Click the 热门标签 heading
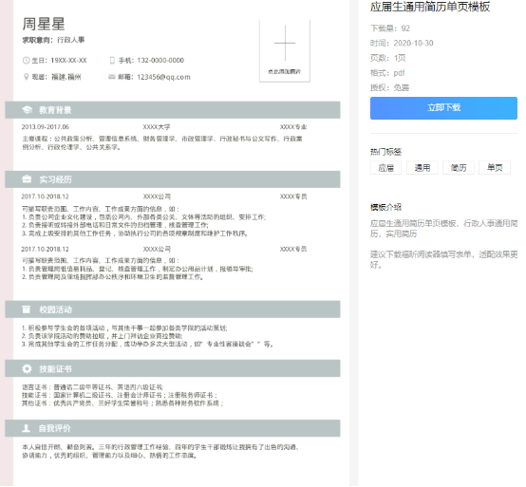 click(385, 152)
